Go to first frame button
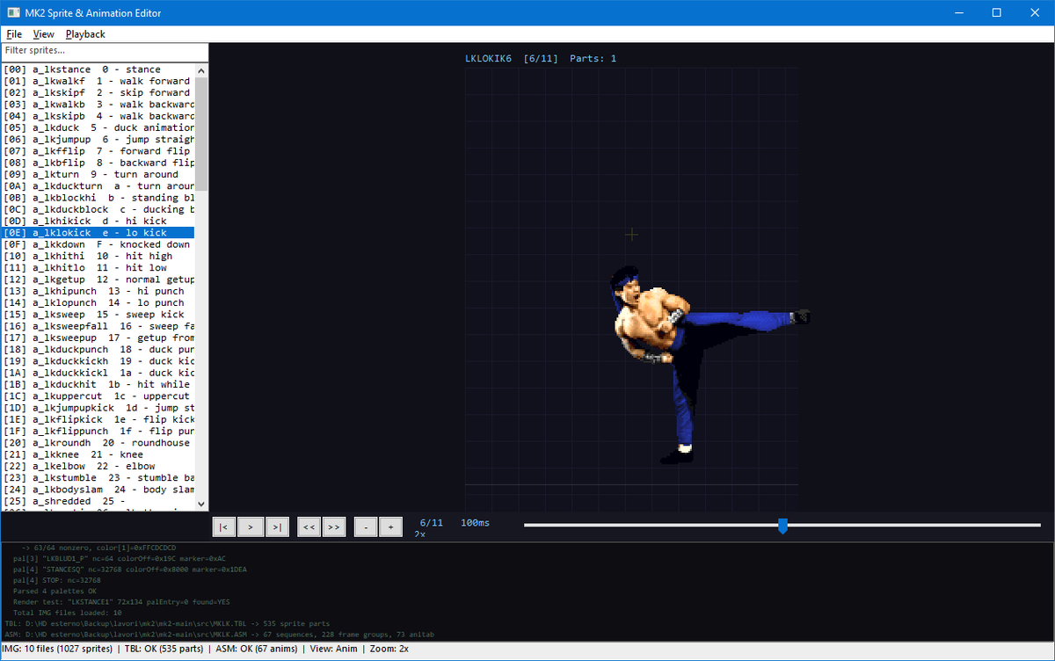The height and width of the screenshot is (661, 1055). pyautogui.click(x=225, y=527)
